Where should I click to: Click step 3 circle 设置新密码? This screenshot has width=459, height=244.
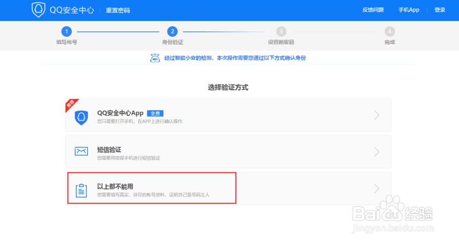281,31
